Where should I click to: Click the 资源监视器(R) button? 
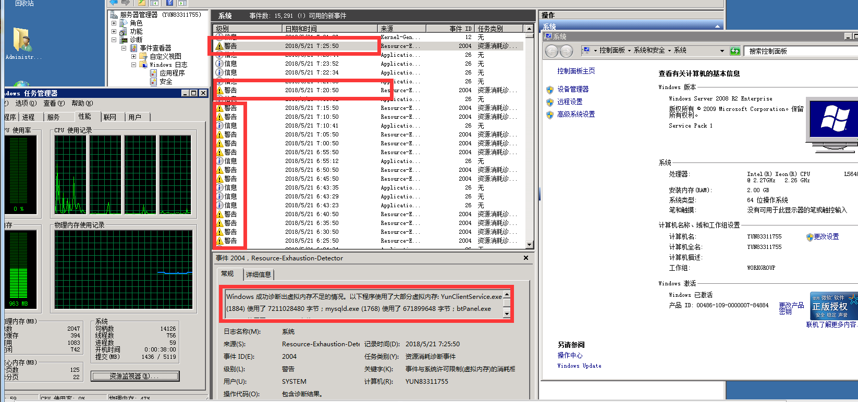pyautogui.click(x=135, y=376)
